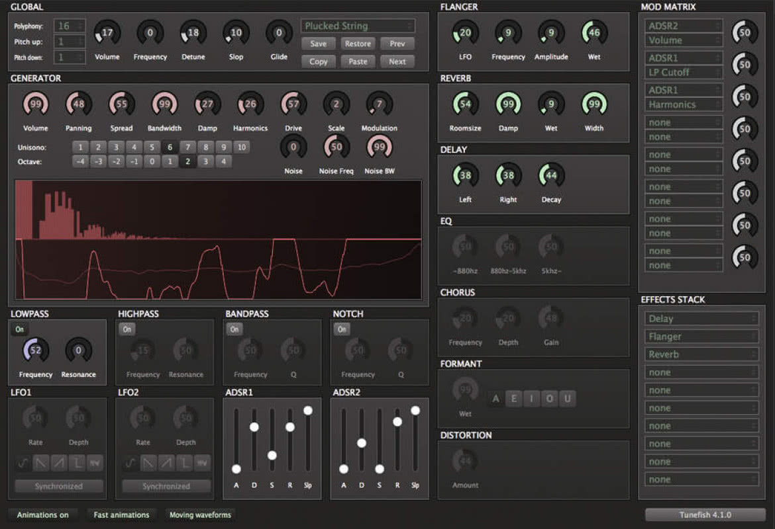775x529 pixels.
Task: Open the LP Cutoff mod target dropdown
Action: click(684, 72)
